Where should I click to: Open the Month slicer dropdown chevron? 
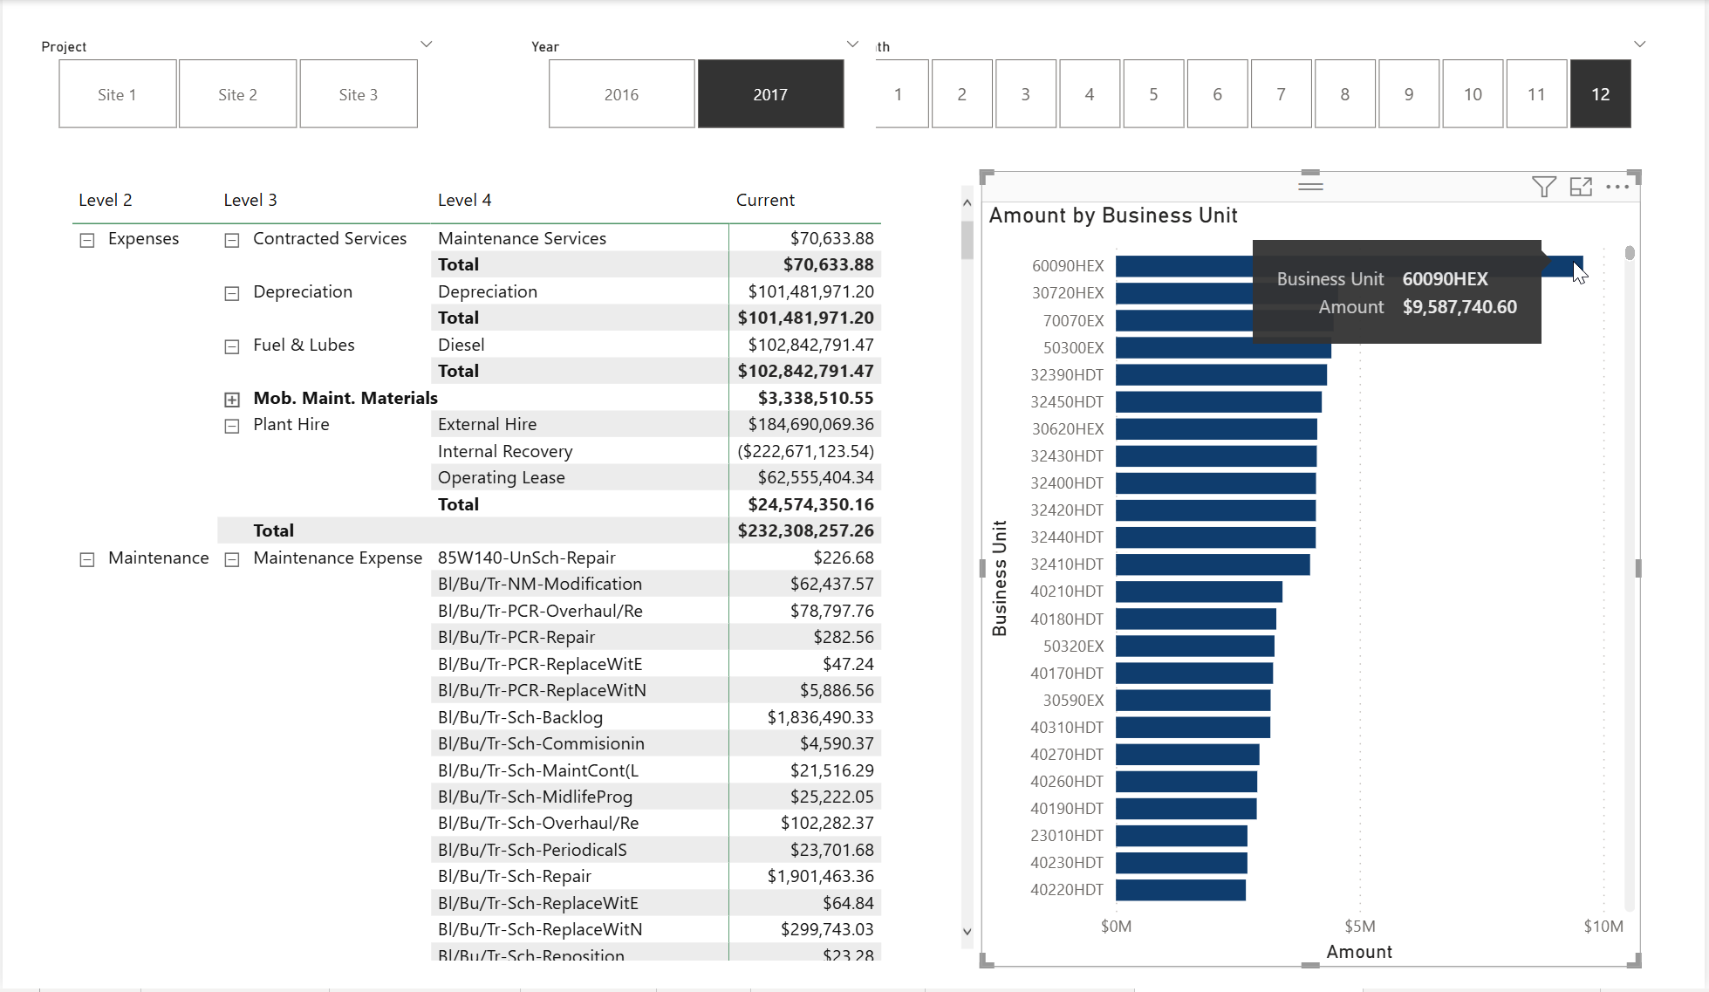click(x=1639, y=44)
